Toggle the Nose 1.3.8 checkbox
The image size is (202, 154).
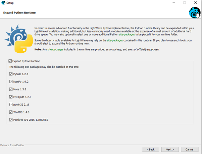pyautogui.click(x=11, y=89)
